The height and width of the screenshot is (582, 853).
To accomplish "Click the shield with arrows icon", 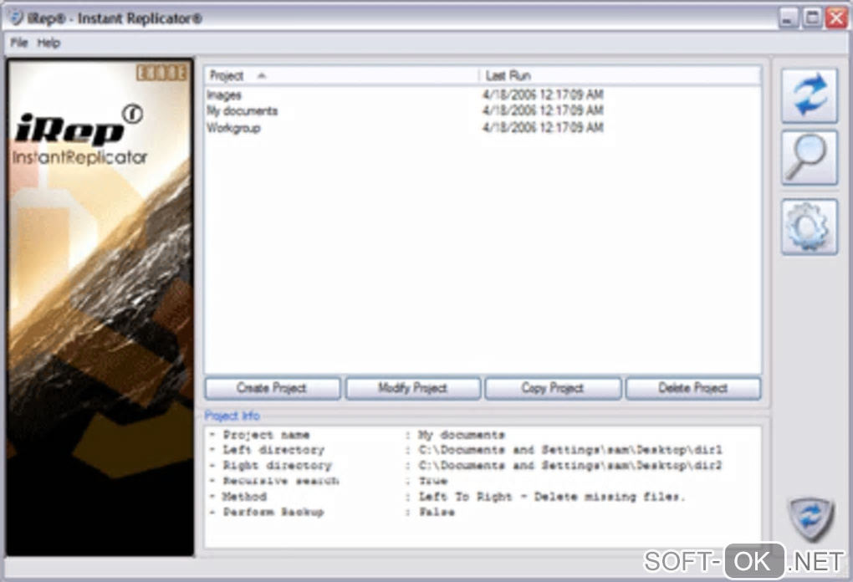I will (811, 518).
